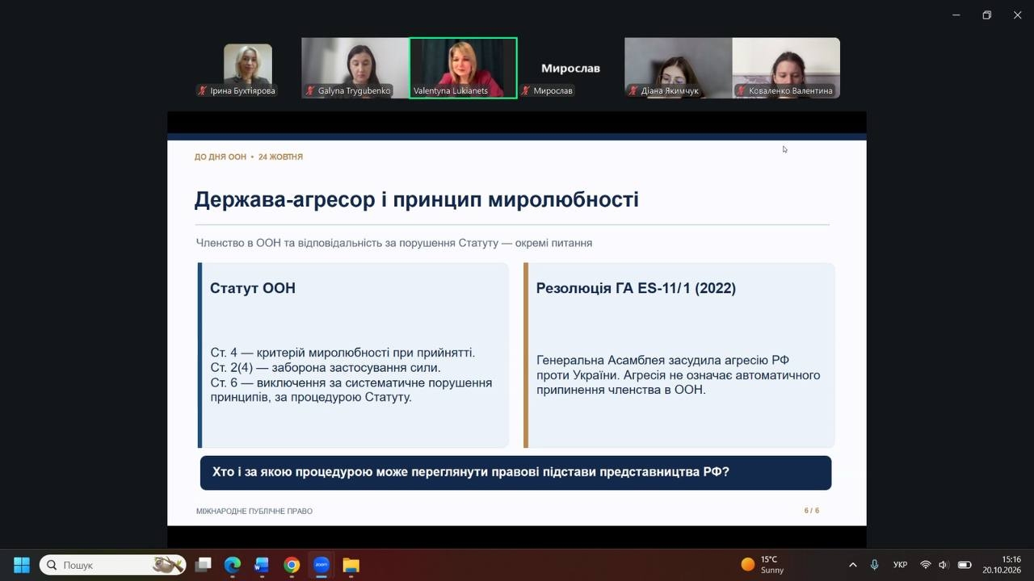
Task: Minimize the Zoom meeting window
Action: (x=956, y=15)
